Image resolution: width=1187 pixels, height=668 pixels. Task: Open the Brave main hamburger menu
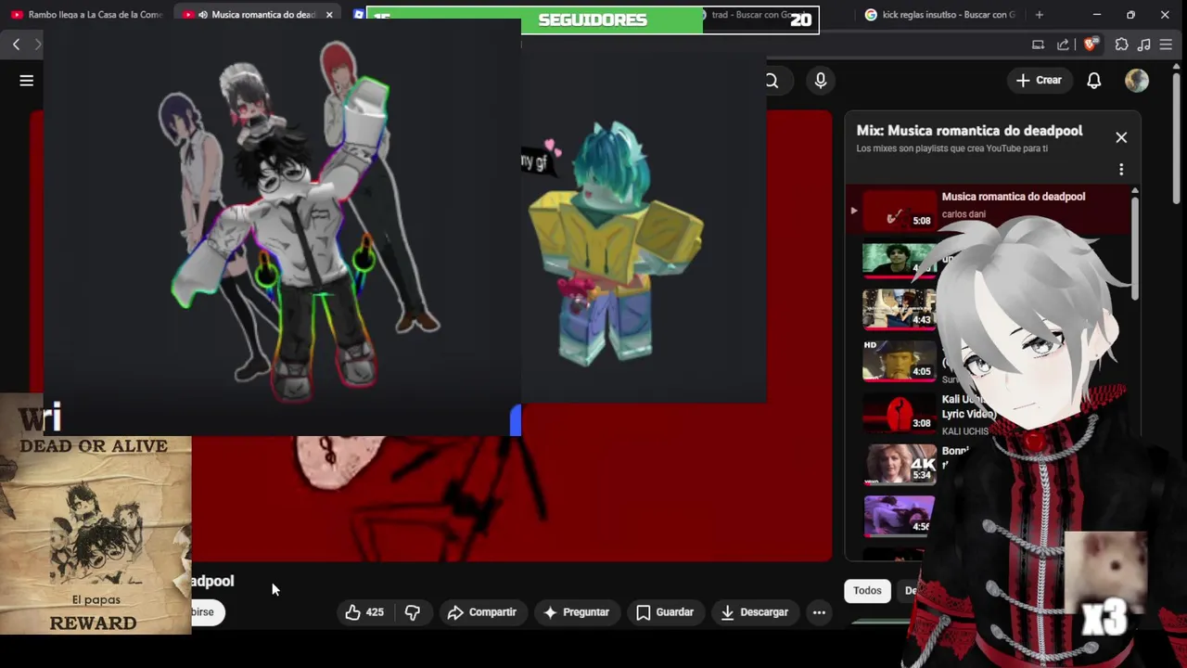(1167, 45)
